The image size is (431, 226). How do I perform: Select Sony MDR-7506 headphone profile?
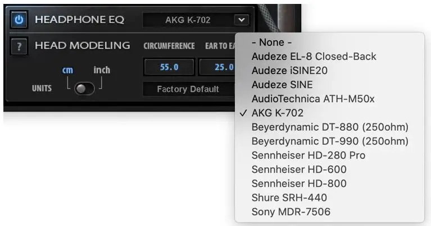coord(291,211)
